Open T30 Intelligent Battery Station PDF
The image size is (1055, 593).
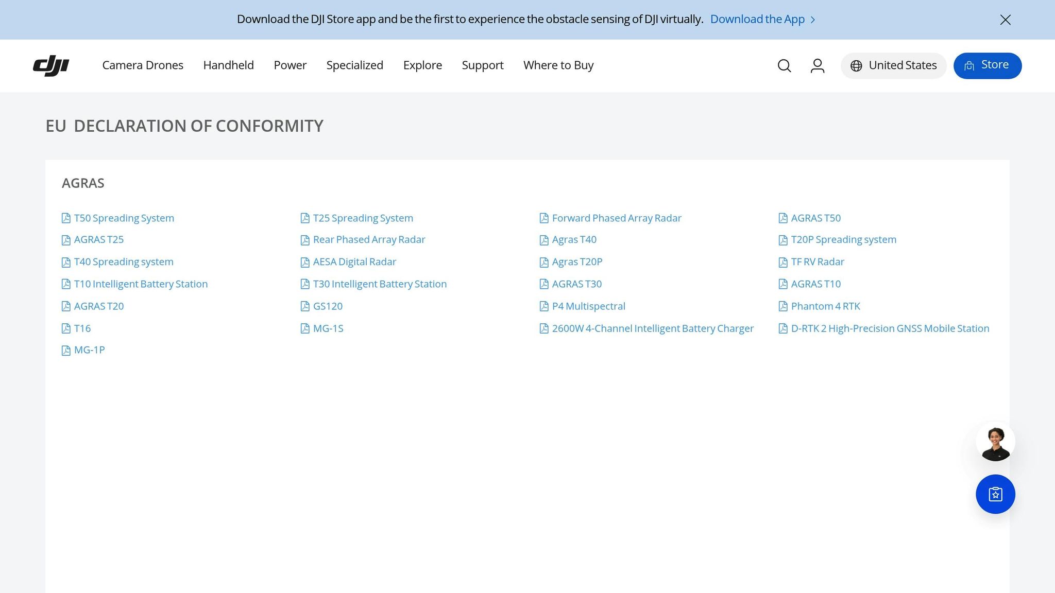point(380,284)
